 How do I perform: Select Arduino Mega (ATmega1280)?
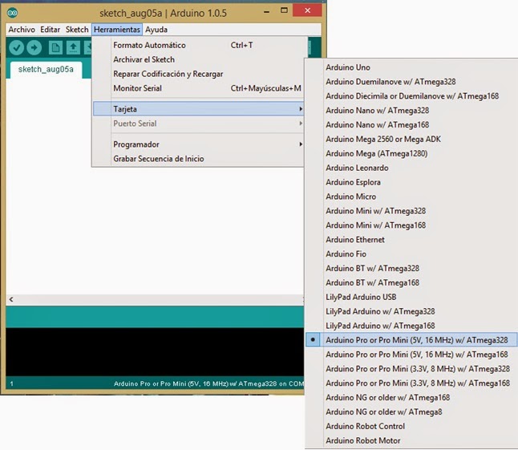tap(411, 154)
